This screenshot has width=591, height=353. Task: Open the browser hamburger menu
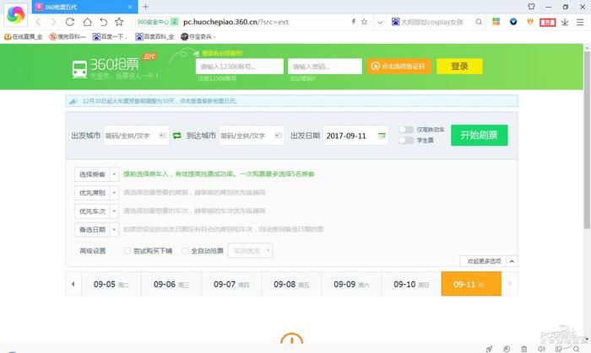tap(580, 22)
